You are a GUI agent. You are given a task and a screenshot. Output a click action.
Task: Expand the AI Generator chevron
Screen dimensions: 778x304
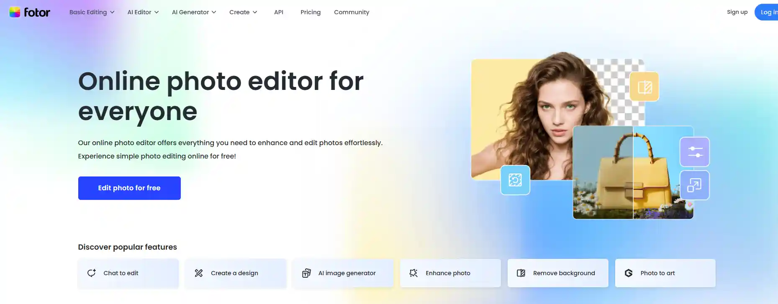[x=214, y=13]
